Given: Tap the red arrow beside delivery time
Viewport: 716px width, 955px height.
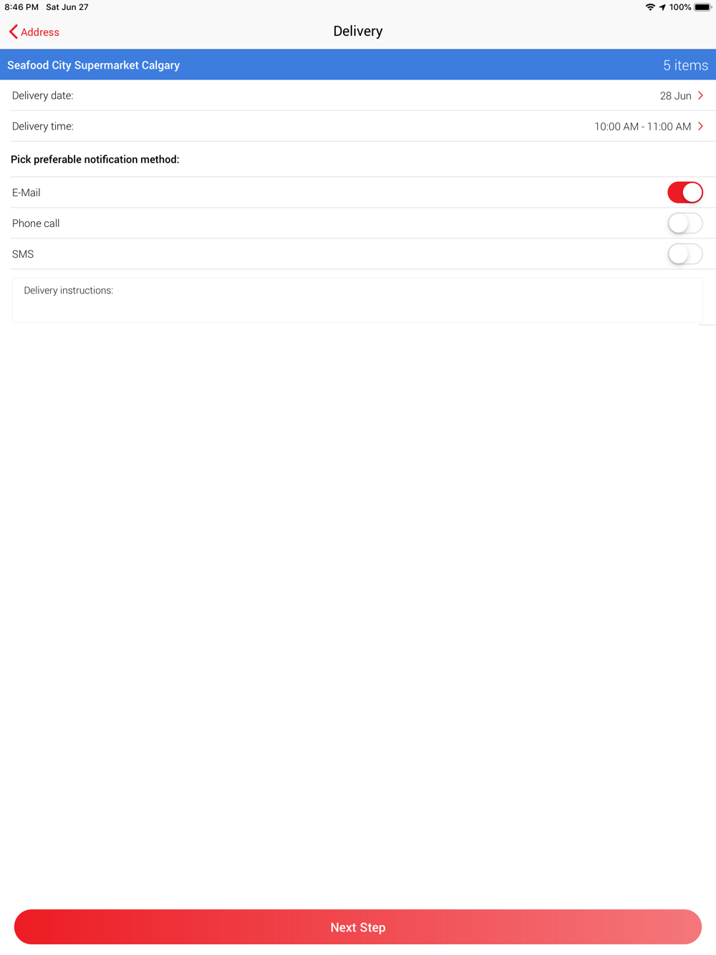Looking at the screenshot, I should pyautogui.click(x=701, y=126).
